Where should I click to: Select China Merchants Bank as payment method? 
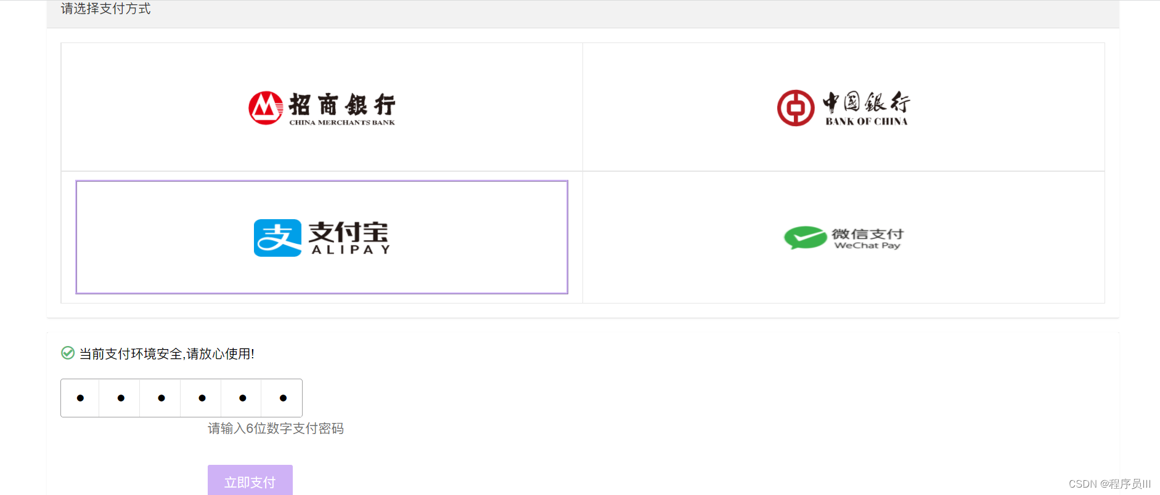(321, 107)
